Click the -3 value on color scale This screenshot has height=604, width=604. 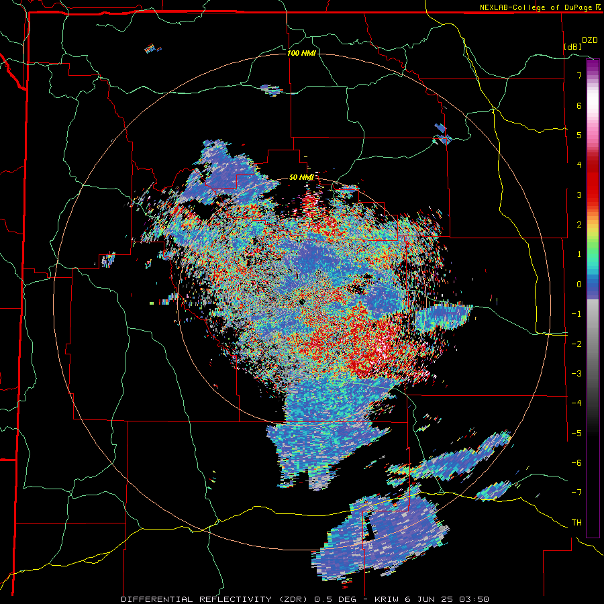tap(576, 373)
